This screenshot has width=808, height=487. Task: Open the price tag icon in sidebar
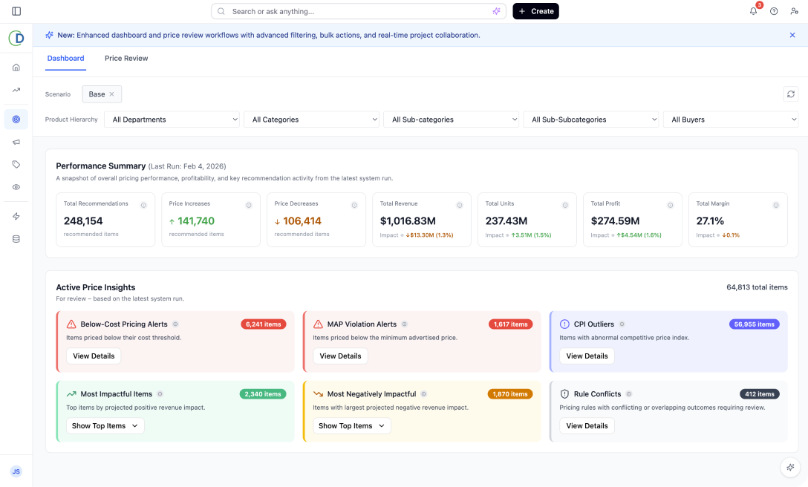(x=16, y=164)
